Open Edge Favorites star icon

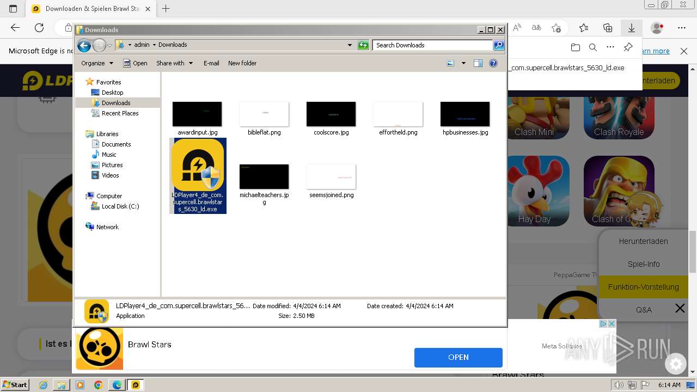[584, 28]
